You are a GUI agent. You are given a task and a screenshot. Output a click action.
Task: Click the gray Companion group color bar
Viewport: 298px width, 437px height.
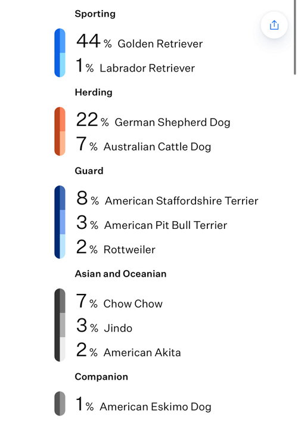point(60,404)
